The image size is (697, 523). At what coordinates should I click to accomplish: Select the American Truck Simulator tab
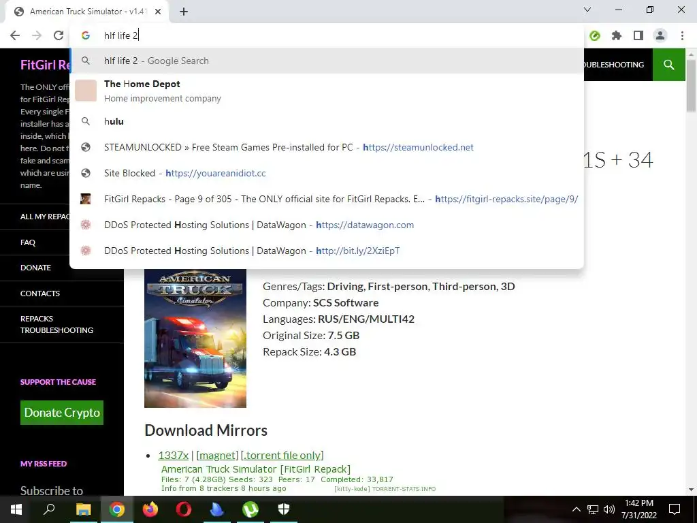pyautogui.click(x=86, y=12)
